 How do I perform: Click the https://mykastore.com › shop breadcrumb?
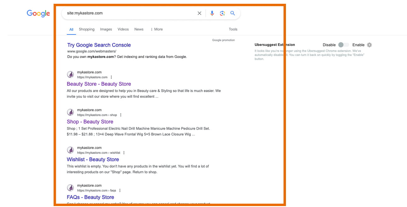[97, 115]
